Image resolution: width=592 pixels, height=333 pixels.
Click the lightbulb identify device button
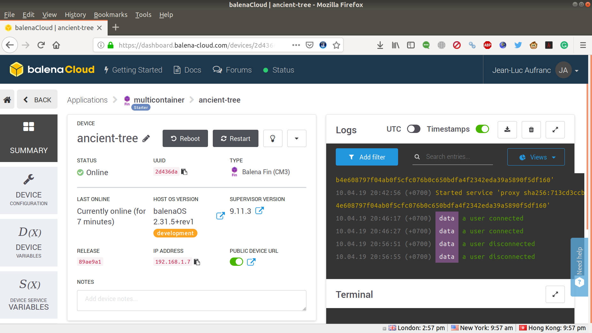pyautogui.click(x=273, y=138)
